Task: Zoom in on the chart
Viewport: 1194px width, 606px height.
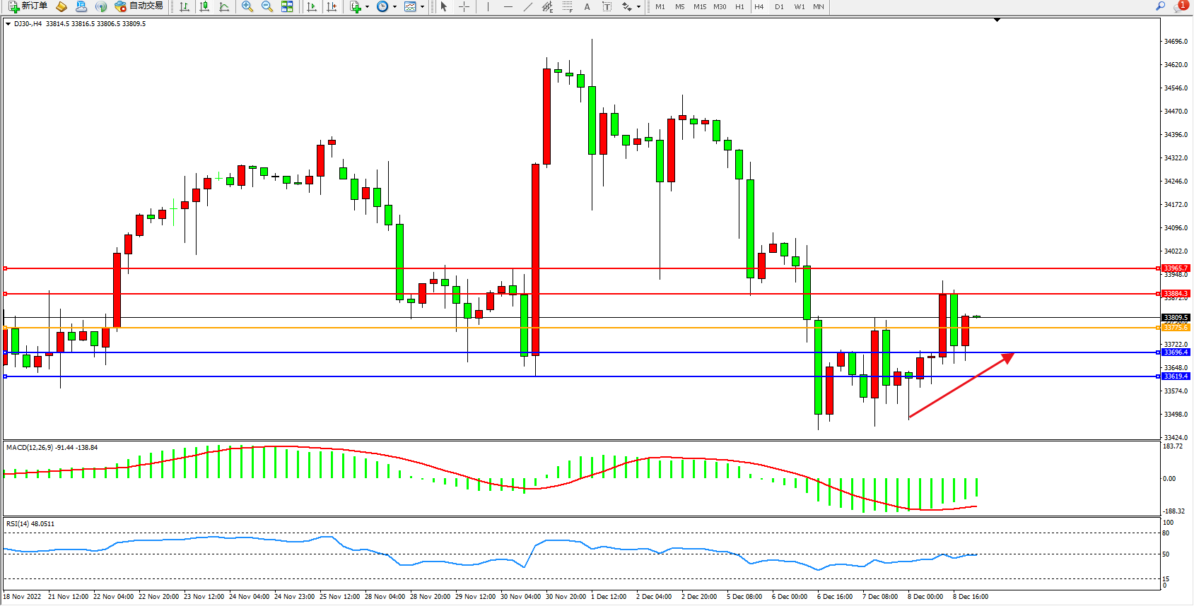Action: (x=247, y=6)
